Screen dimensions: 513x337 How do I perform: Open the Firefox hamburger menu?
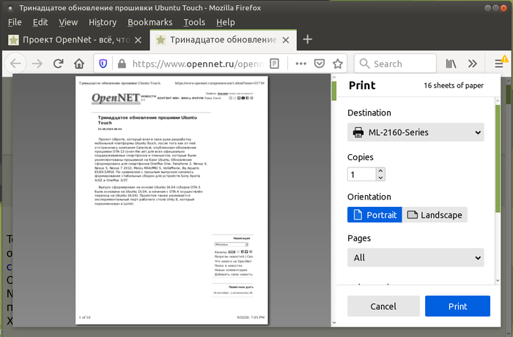point(499,64)
